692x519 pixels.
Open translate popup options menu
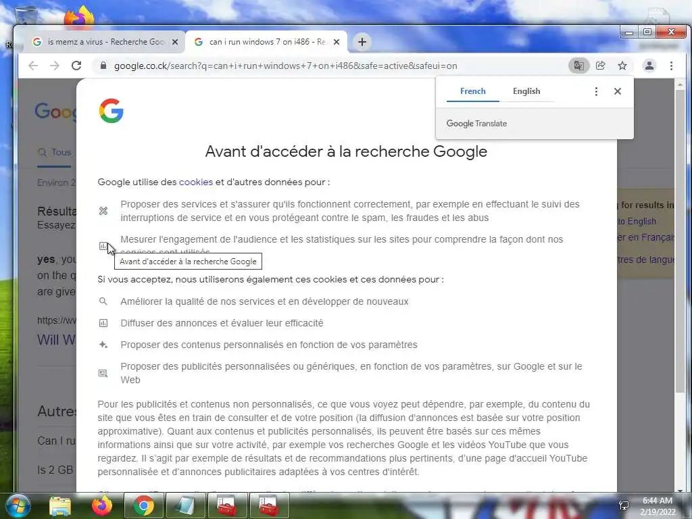(x=596, y=91)
